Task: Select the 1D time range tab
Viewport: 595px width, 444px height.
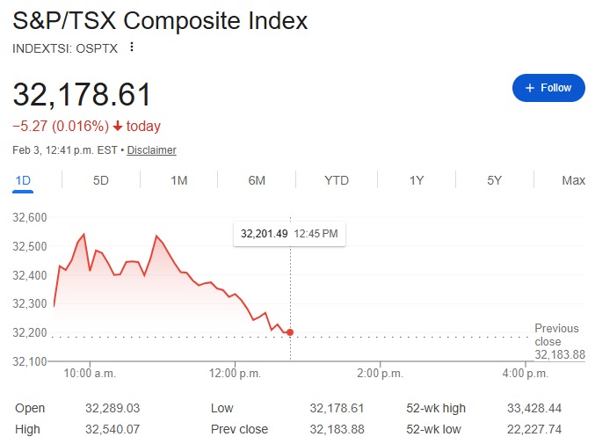Action: (23, 180)
